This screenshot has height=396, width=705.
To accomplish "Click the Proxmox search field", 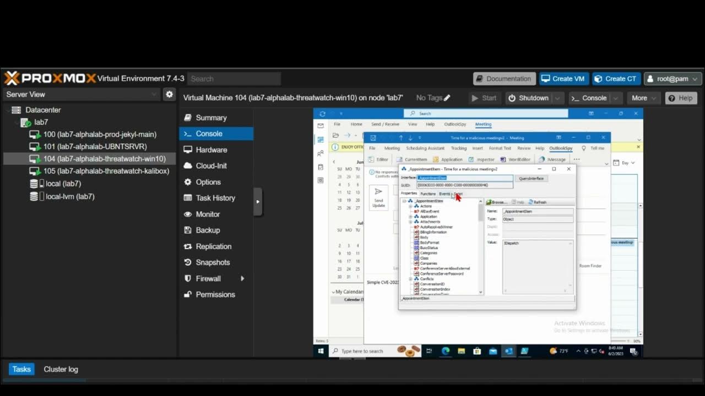I will [234, 79].
